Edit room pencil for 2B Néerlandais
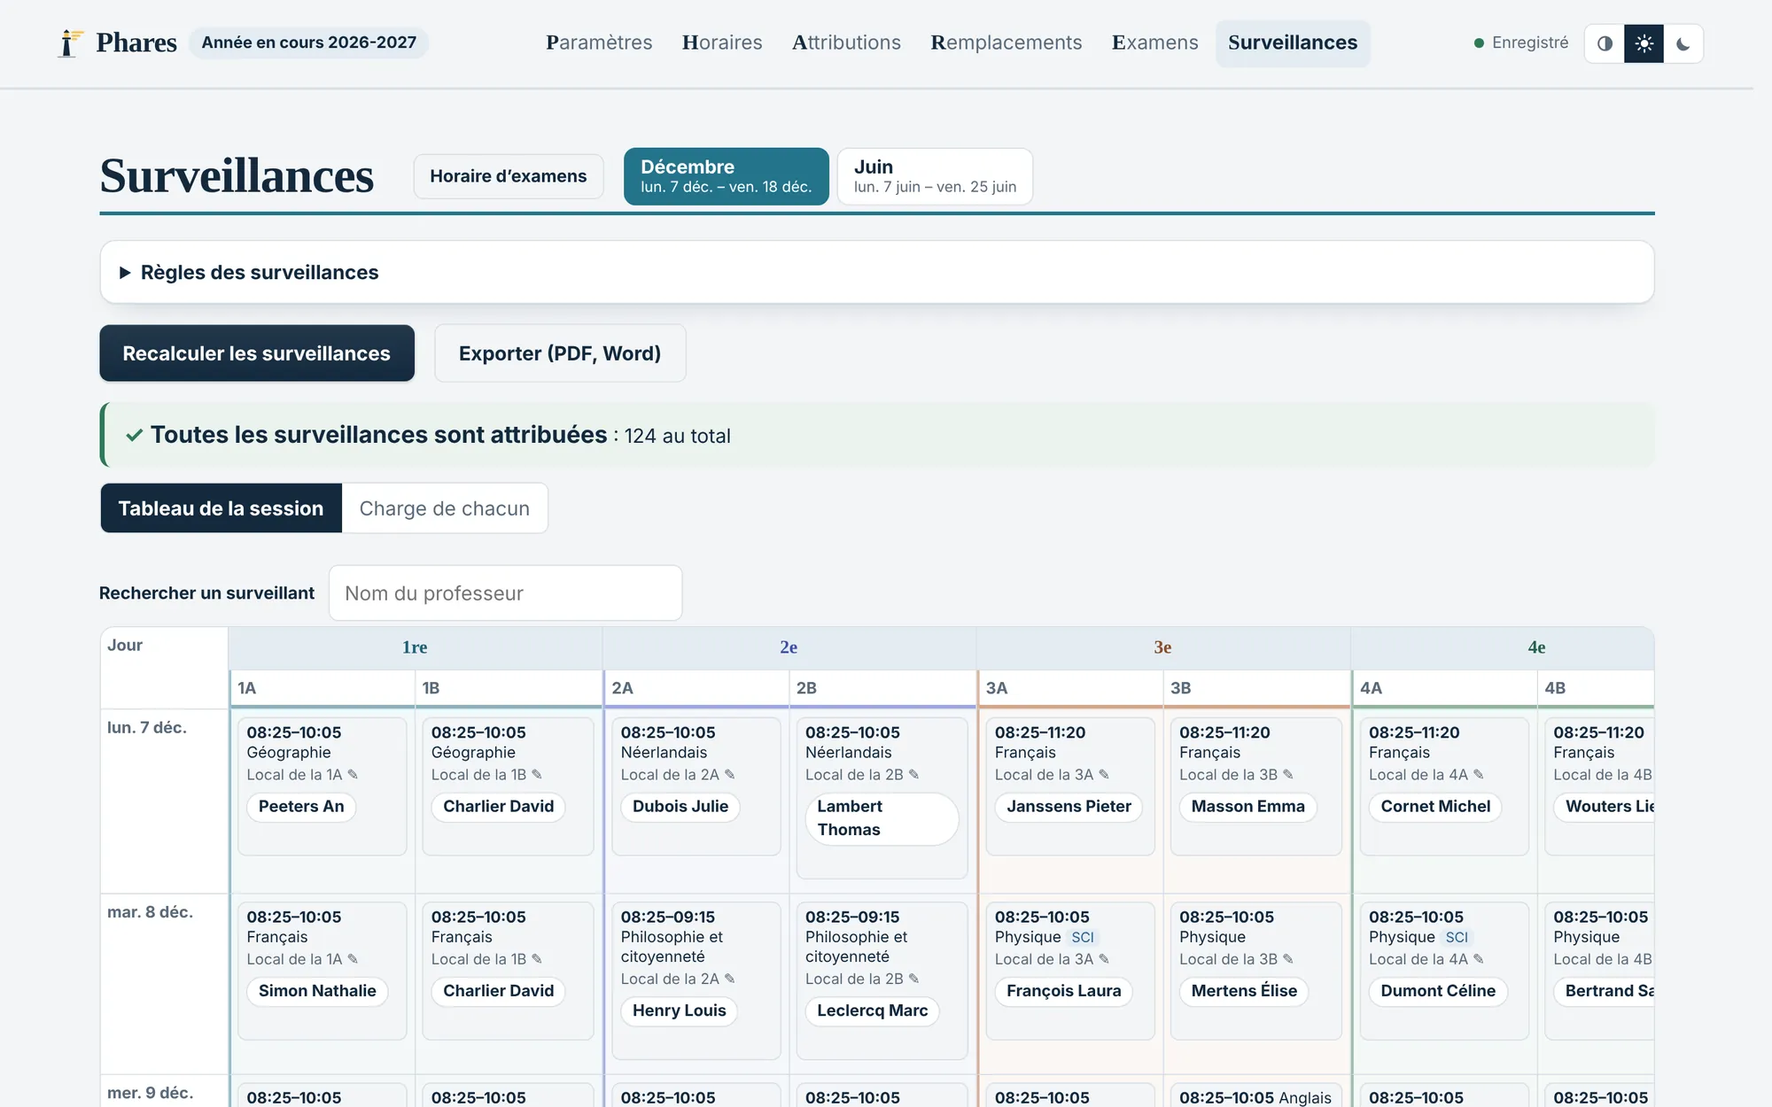1772x1107 pixels. 914,774
